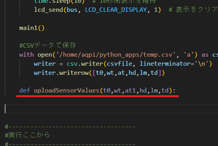
Task: Click the lcd_send function call
Action: [48, 10]
